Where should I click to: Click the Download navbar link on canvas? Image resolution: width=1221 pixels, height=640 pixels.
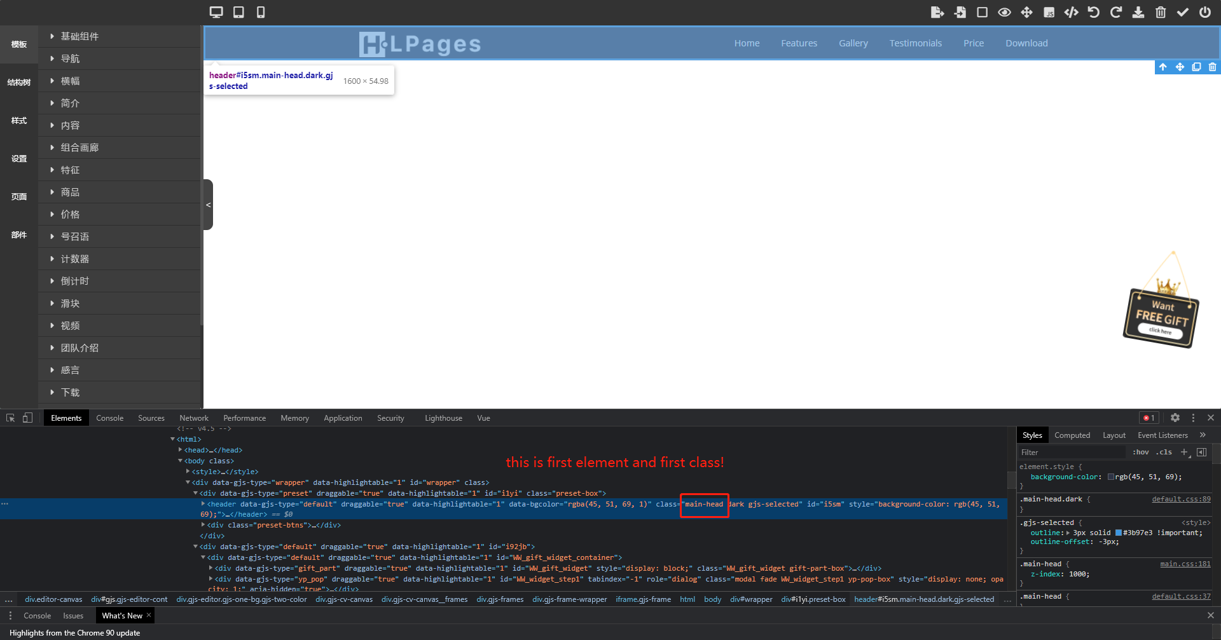1026,43
